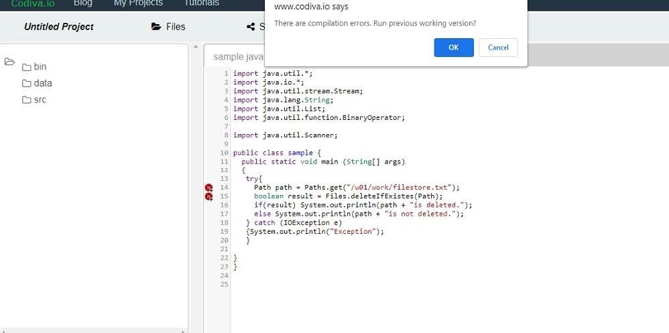Click the bin folder icon
The width and height of the screenshot is (669, 333).
27,67
